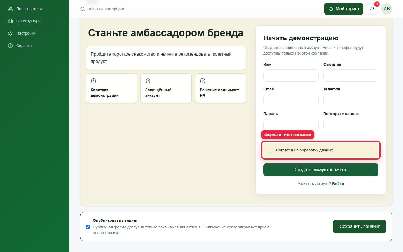Check Согласен на обработку данных checkbox
The height and width of the screenshot is (252, 403).
[270, 150]
